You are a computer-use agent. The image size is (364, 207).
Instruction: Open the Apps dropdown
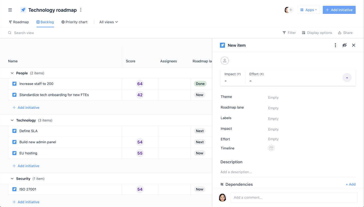(308, 10)
